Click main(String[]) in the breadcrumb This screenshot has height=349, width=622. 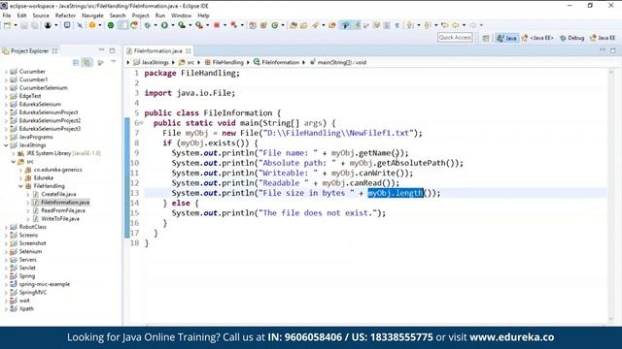[x=341, y=62]
